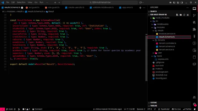Open the database cylinder icon in activity bar

click(194, 57)
